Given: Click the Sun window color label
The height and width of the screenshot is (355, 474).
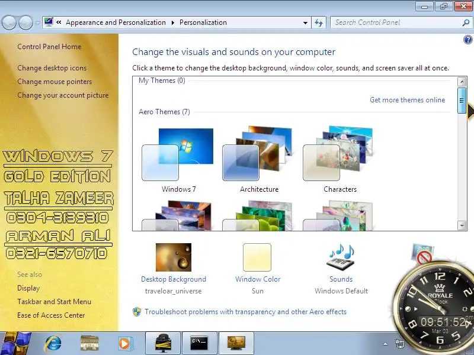Looking at the screenshot, I should point(258,291).
